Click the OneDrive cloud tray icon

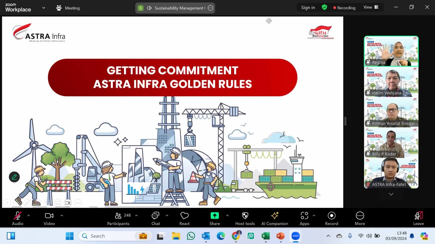coord(339,236)
